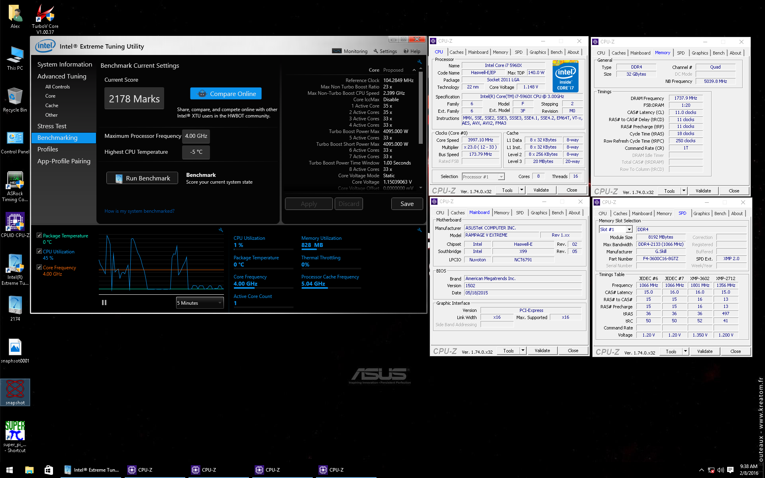Viewport: 765px width, 478px height.
Task: Open Control Panel desktop icon
Action: (x=15, y=142)
